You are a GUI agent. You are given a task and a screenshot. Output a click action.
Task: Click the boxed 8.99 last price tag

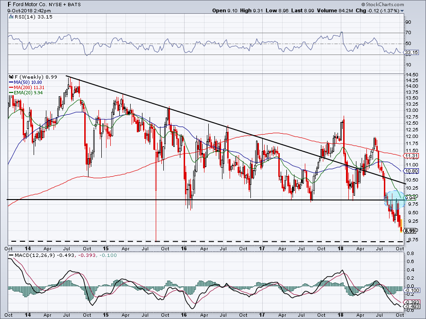point(410,231)
